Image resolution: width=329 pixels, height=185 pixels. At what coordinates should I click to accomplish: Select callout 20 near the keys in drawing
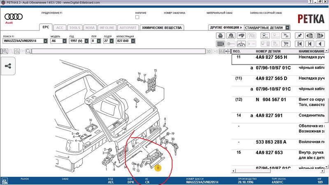[x=173, y=139]
